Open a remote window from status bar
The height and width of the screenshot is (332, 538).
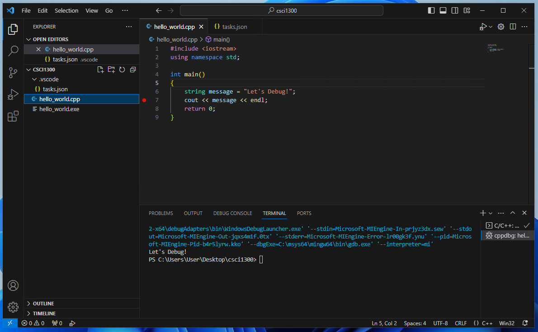[10, 323]
